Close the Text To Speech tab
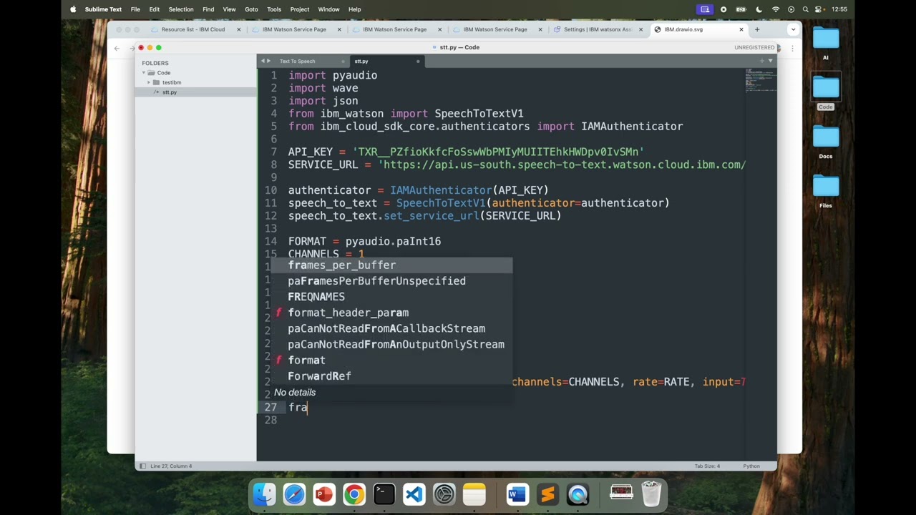Viewport: 916px width, 515px height. [342, 61]
